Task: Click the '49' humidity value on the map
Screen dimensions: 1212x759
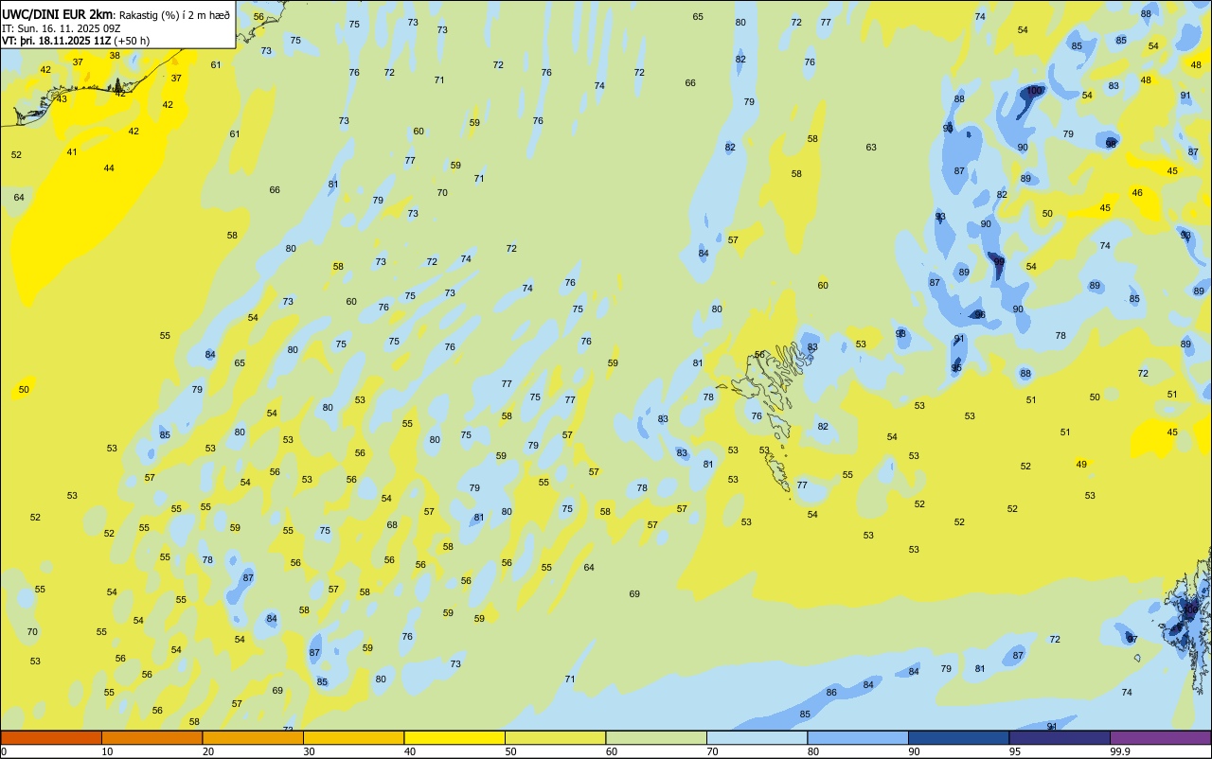Action: click(x=1081, y=464)
